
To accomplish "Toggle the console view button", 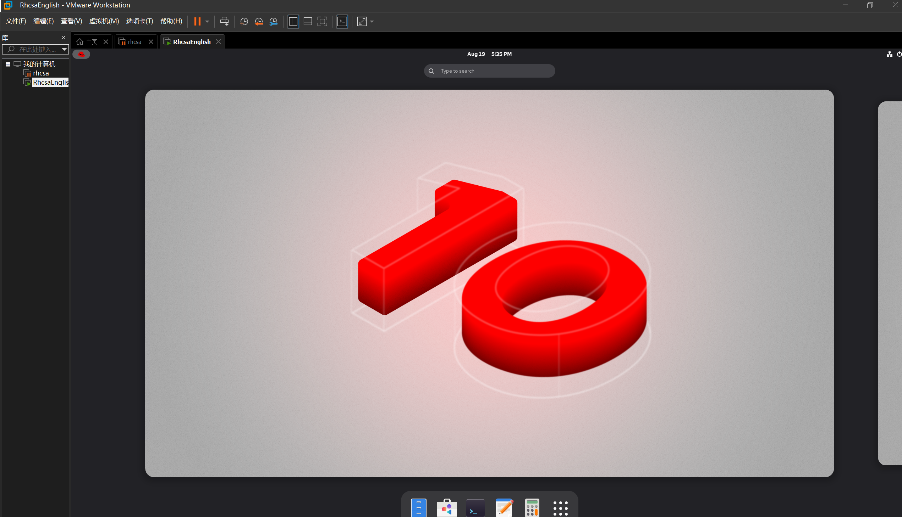I will click(342, 21).
